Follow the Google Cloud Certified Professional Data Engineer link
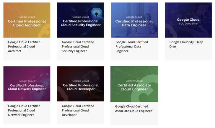 132,47
